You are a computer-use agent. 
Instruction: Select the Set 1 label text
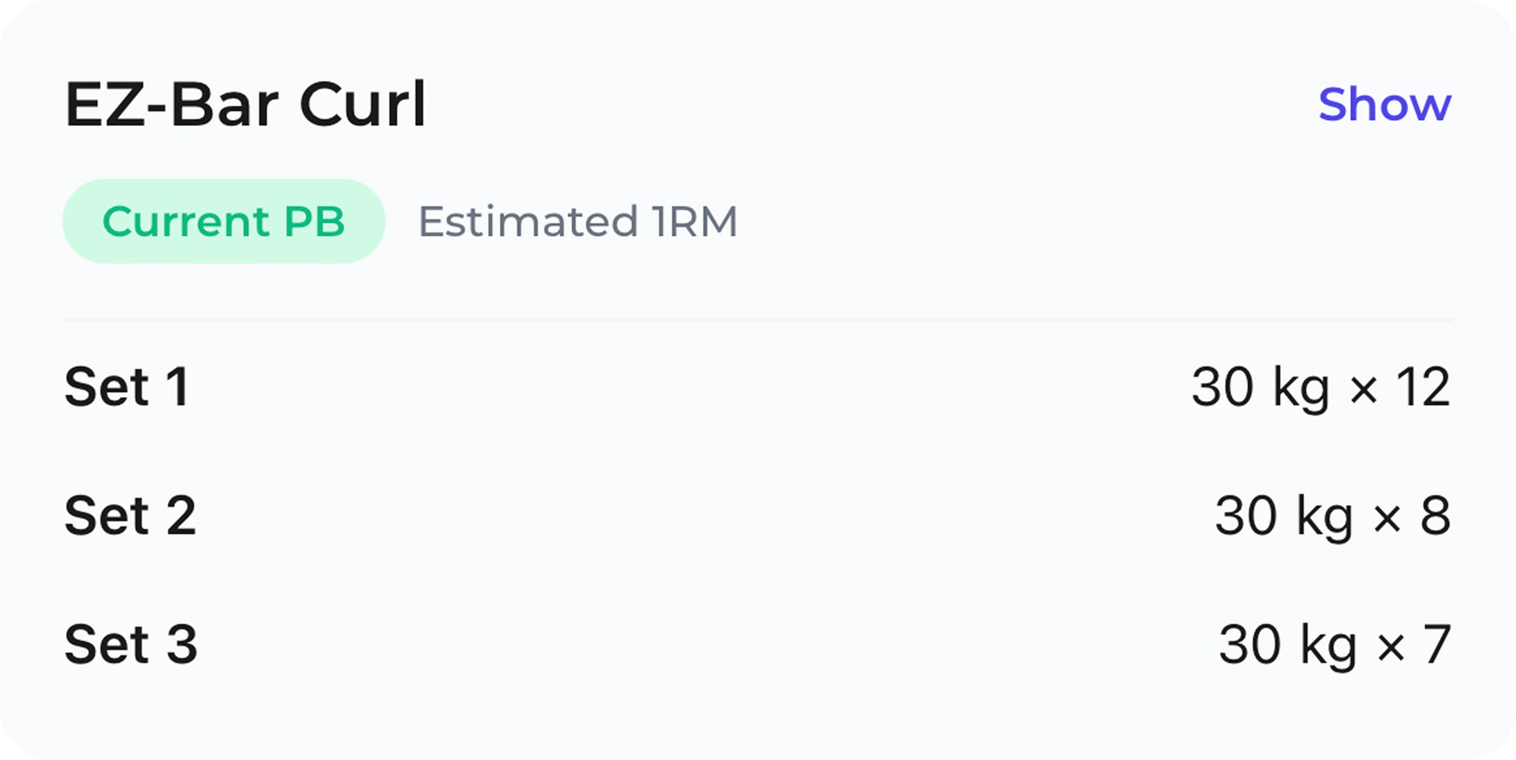[x=129, y=386]
